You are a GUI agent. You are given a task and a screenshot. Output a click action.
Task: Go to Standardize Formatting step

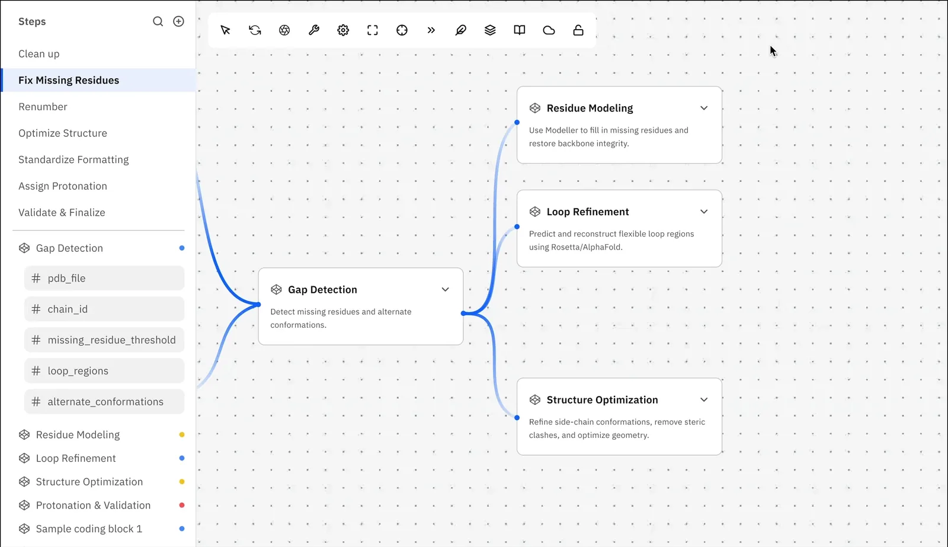click(x=98, y=159)
